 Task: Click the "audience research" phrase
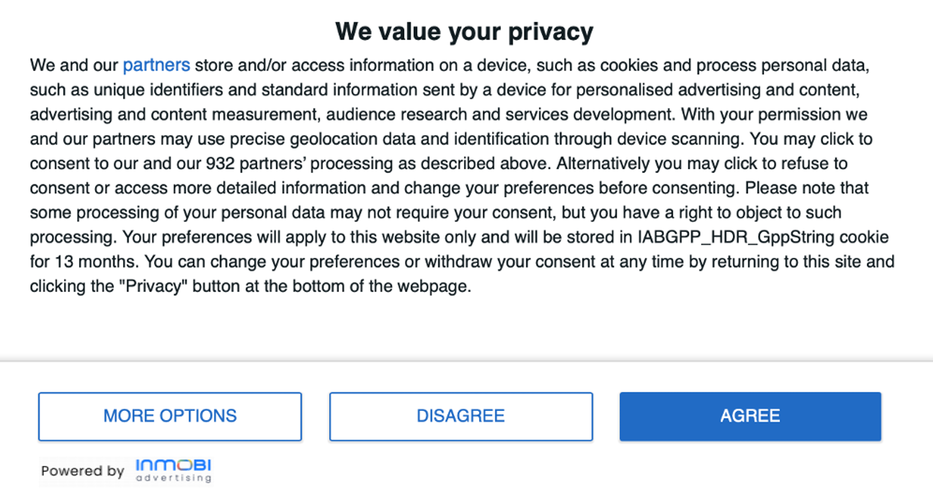[x=397, y=115]
